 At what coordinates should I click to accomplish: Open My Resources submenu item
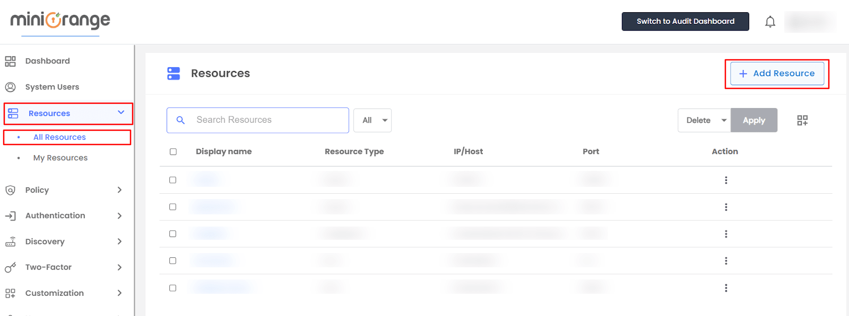pos(60,158)
